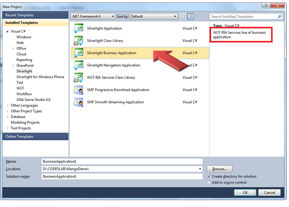Click the Search Installed Templates box

(244, 16)
